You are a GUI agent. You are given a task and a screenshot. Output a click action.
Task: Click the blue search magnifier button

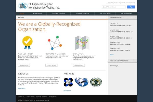click(x=131, y=7)
